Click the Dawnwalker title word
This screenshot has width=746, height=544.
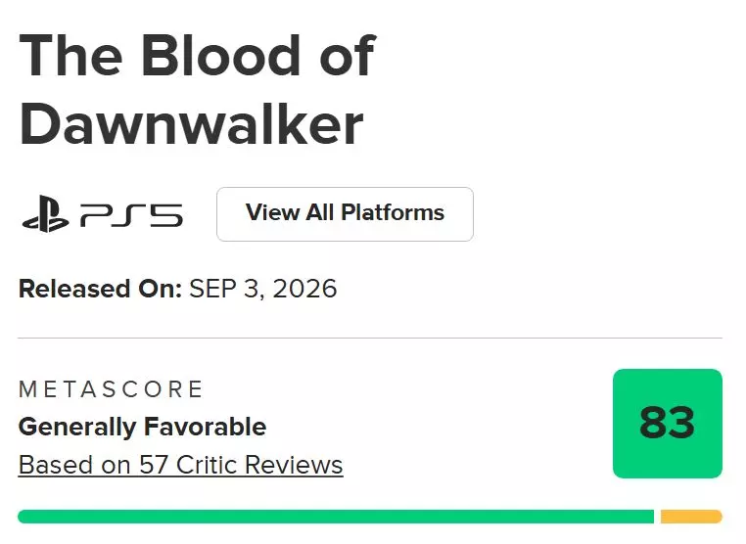point(191,124)
